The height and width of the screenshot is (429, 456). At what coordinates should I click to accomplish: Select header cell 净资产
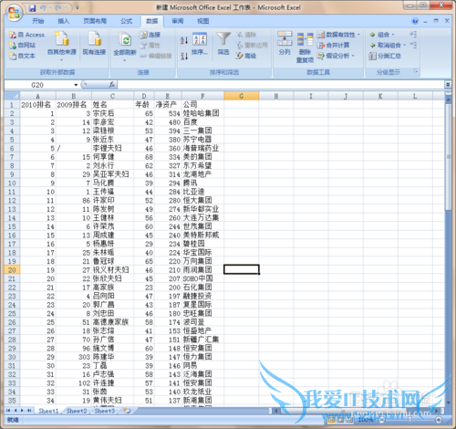point(168,105)
